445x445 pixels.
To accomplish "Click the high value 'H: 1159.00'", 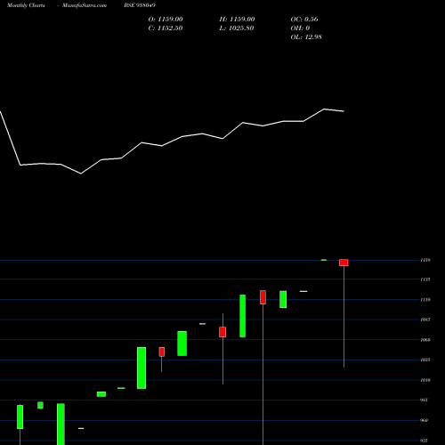I will click(237, 20).
